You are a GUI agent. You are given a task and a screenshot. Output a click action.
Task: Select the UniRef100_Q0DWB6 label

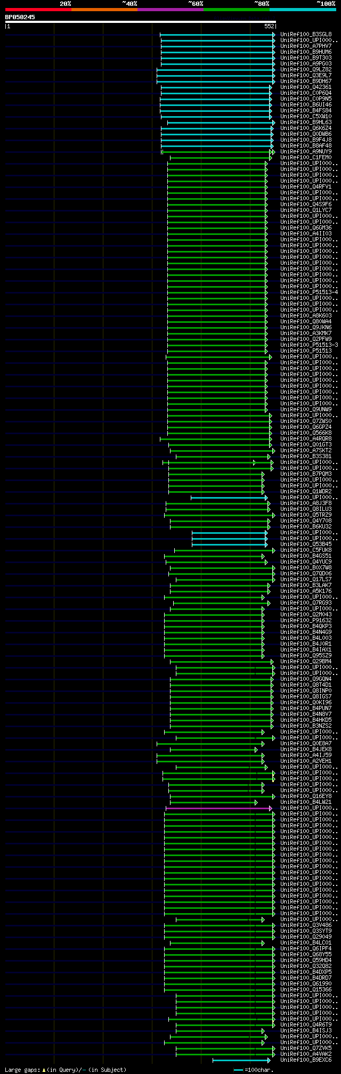tap(306, 134)
